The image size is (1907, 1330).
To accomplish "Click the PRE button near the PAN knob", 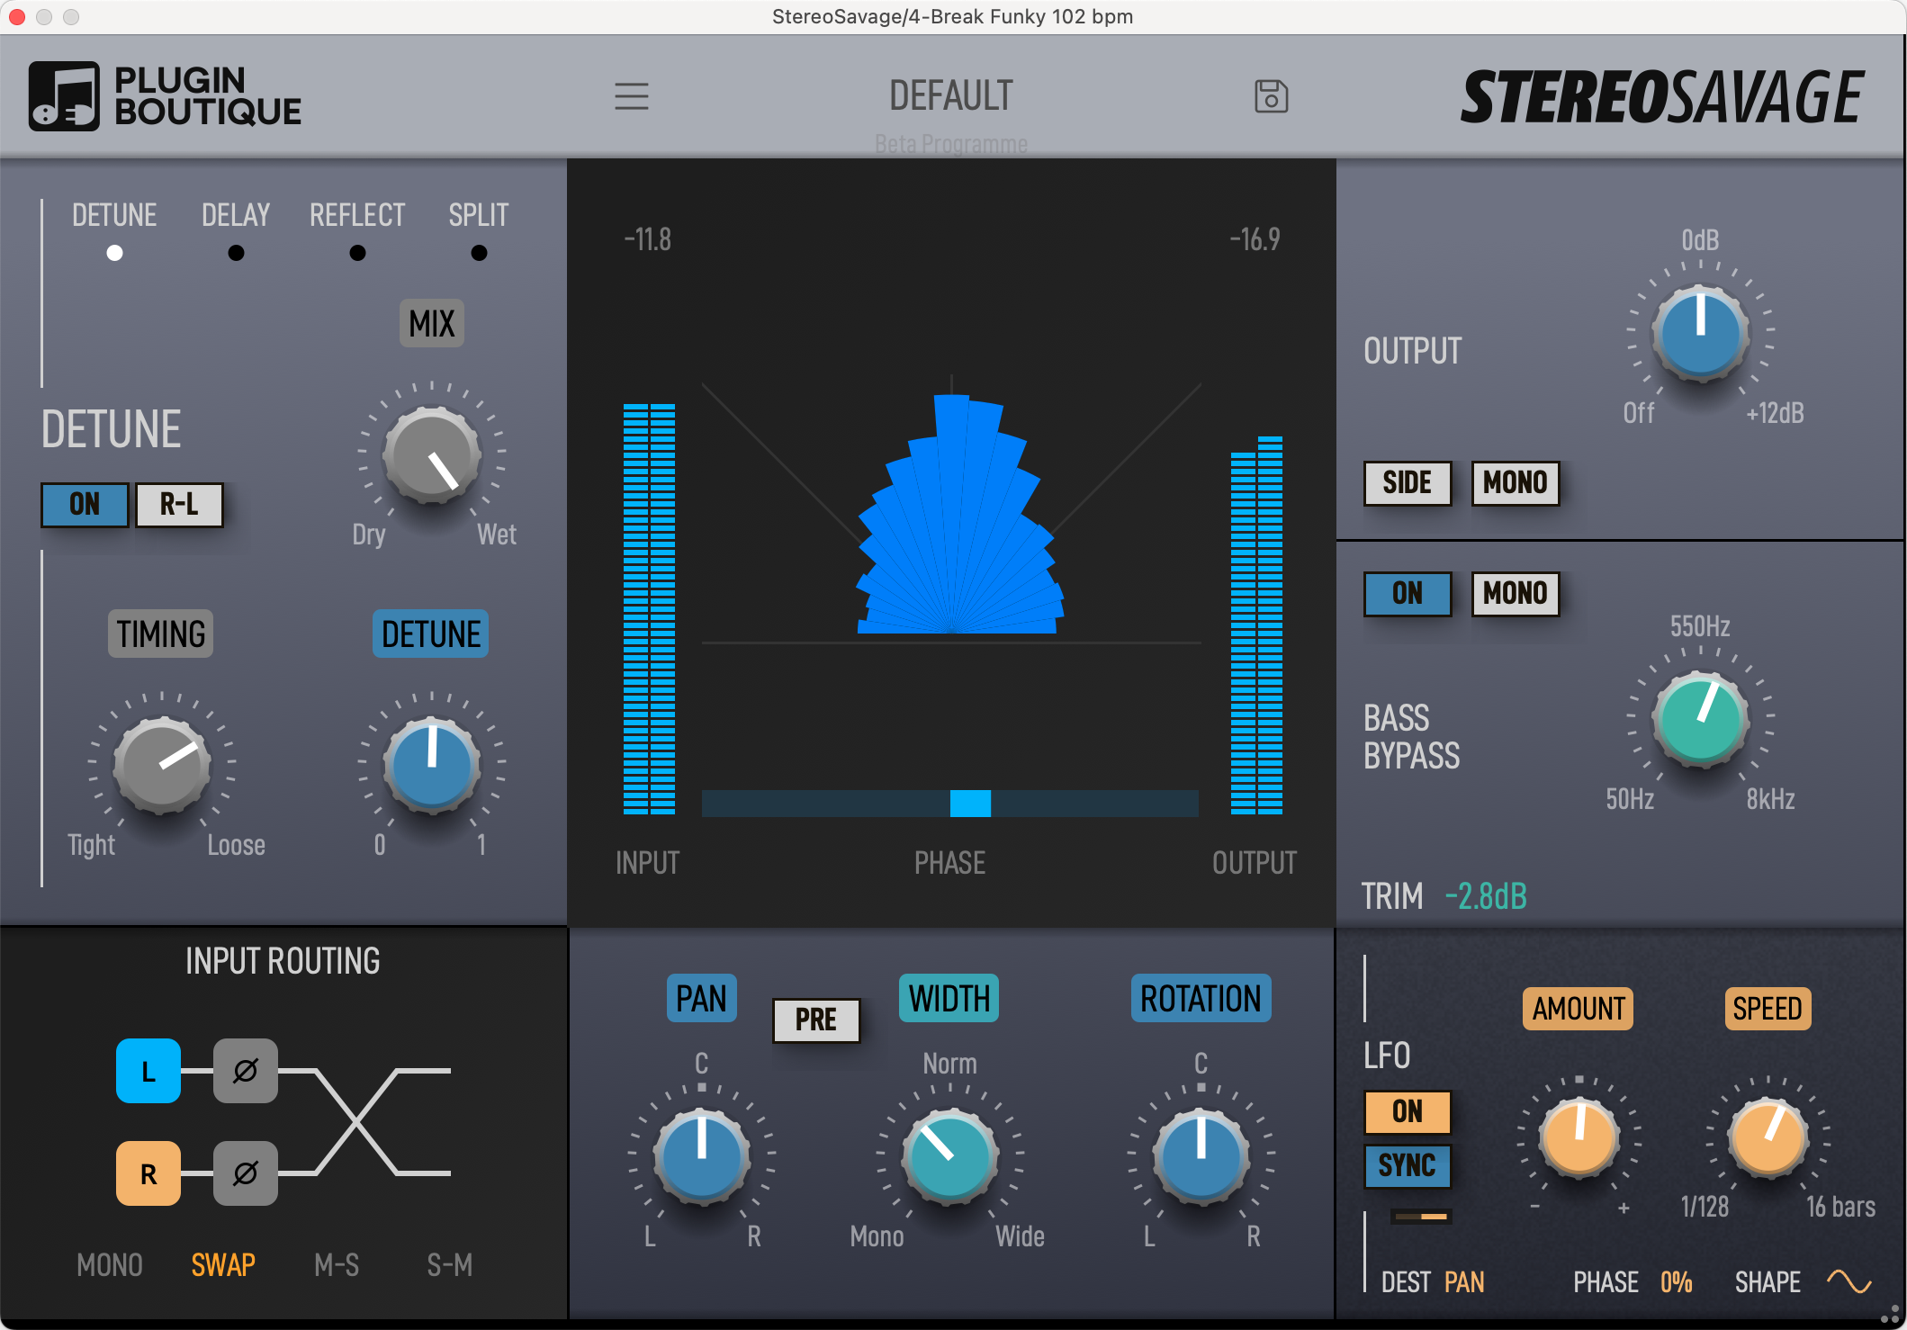I will click(815, 1020).
